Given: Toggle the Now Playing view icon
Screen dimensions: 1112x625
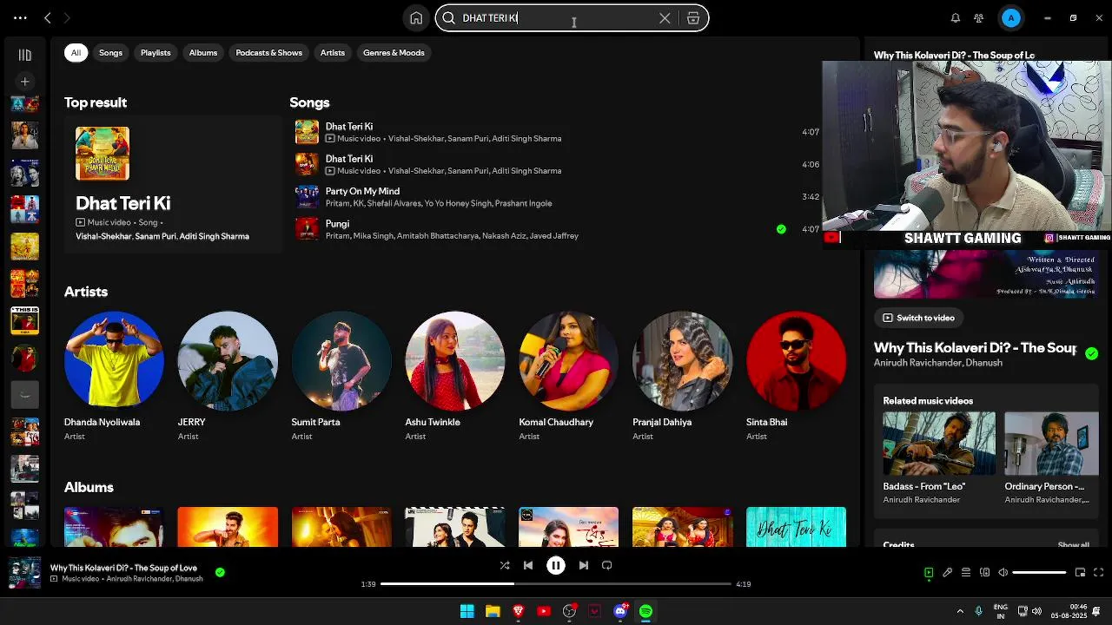Looking at the screenshot, I should coord(929,572).
